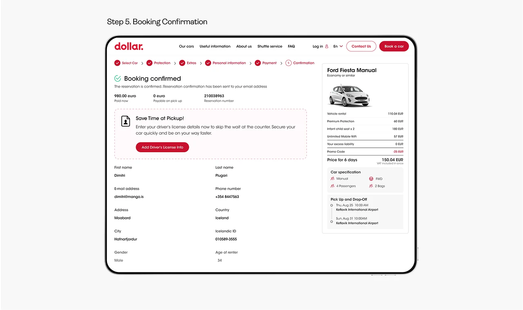
Task: Click the 2 Bags icon
Action: point(371,186)
